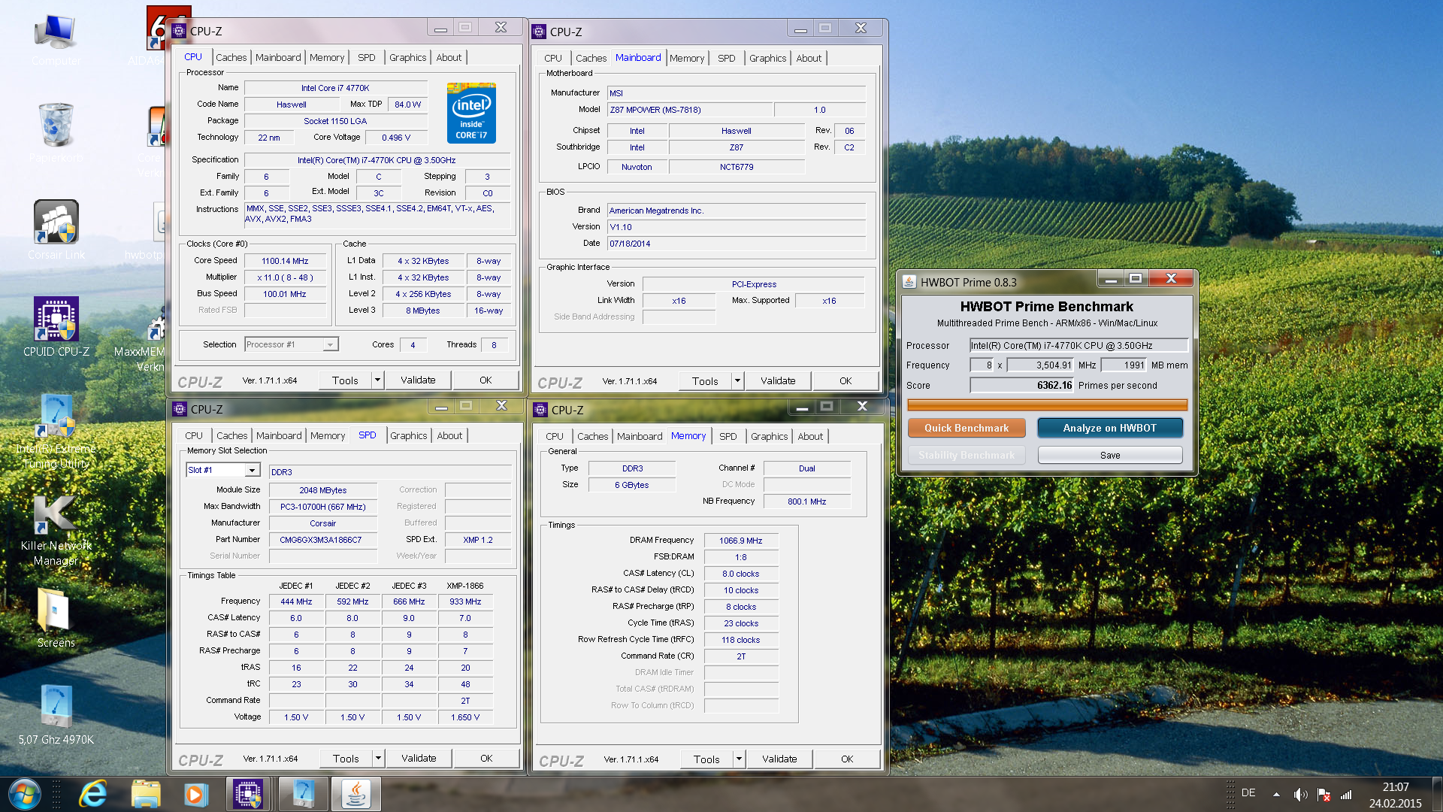
Task: Click the HWBOT frequency value 3,504.91
Action: point(1041,365)
